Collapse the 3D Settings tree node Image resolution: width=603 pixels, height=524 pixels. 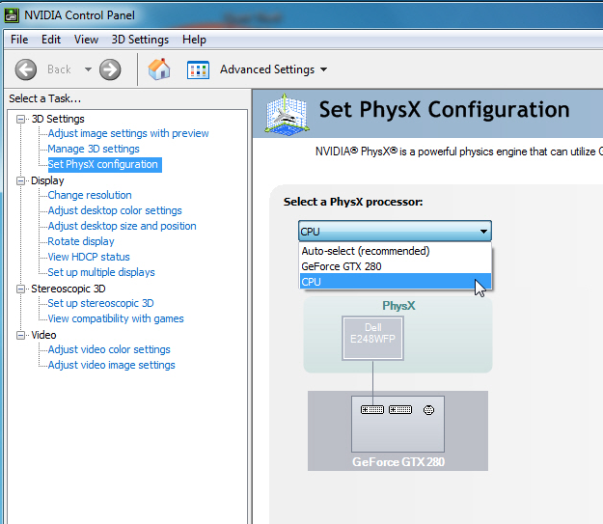(x=21, y=120)
